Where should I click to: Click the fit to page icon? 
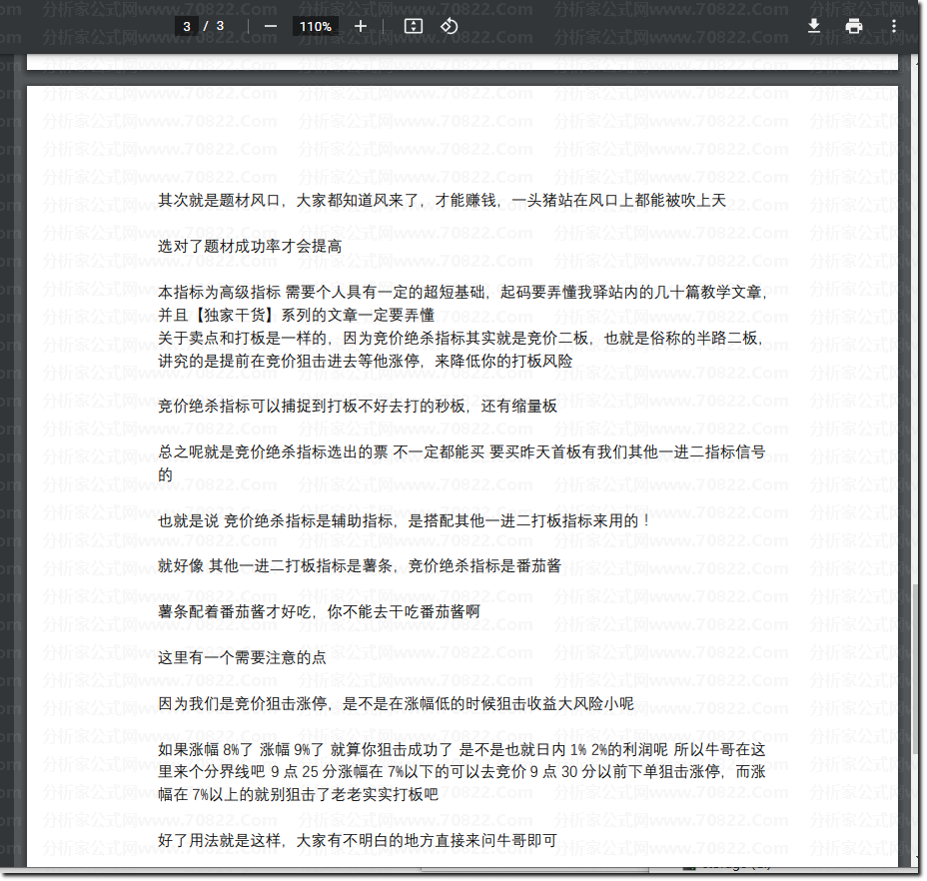(414, 26)
